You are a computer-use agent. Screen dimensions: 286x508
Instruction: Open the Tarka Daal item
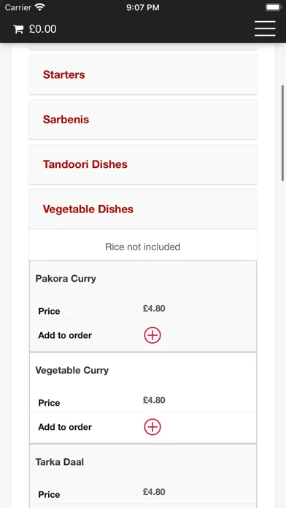60,462
